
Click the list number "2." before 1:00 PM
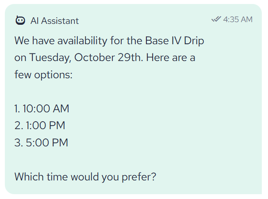(x=18, y=126)
